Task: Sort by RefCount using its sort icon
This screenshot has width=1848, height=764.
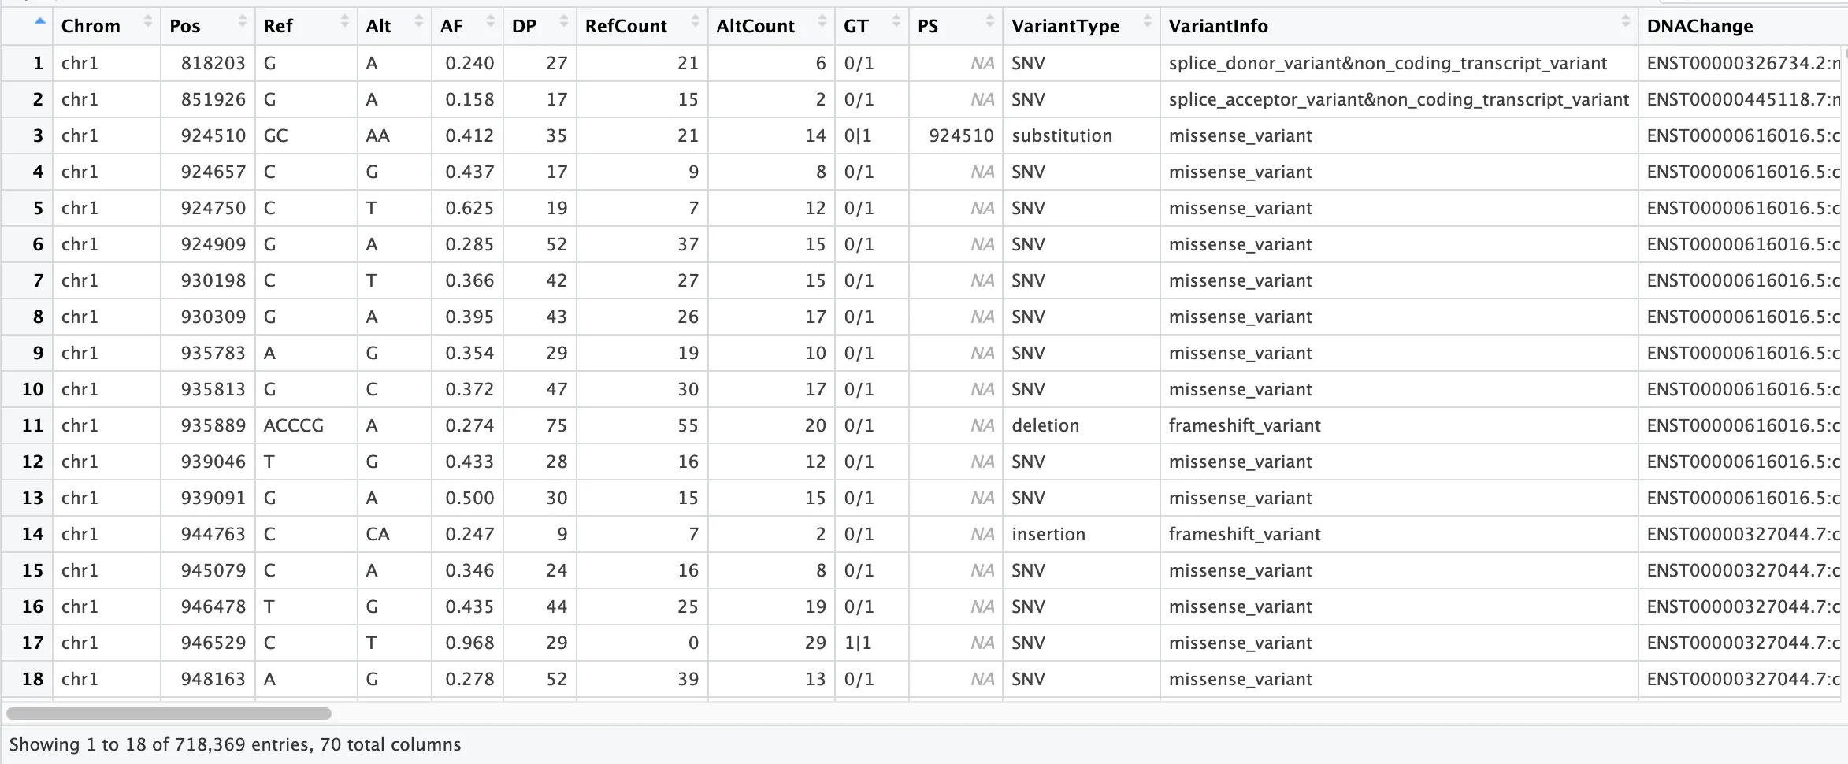Action: [x=695, y=22]
